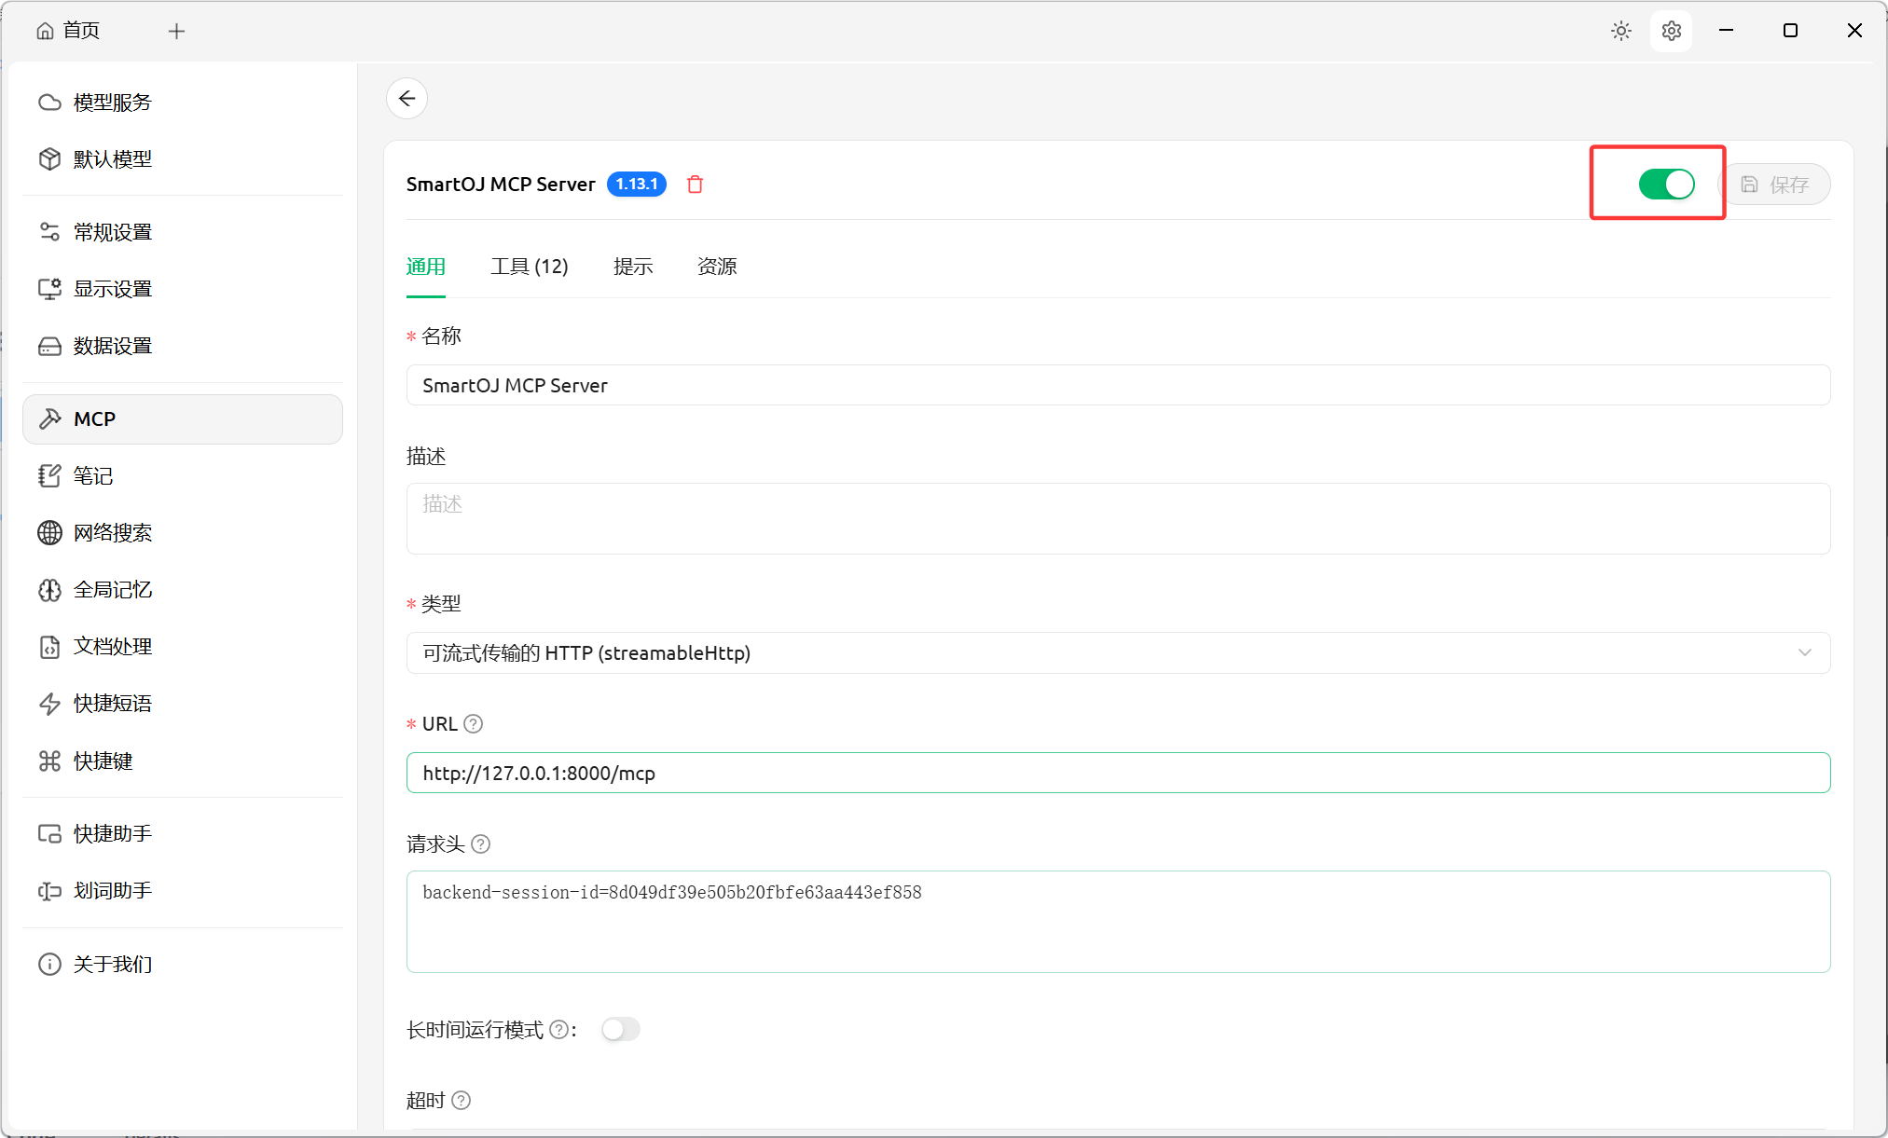Click the SmartOJ MCP Server header title
This screenshot has height=1138, width=1888.
501,185
